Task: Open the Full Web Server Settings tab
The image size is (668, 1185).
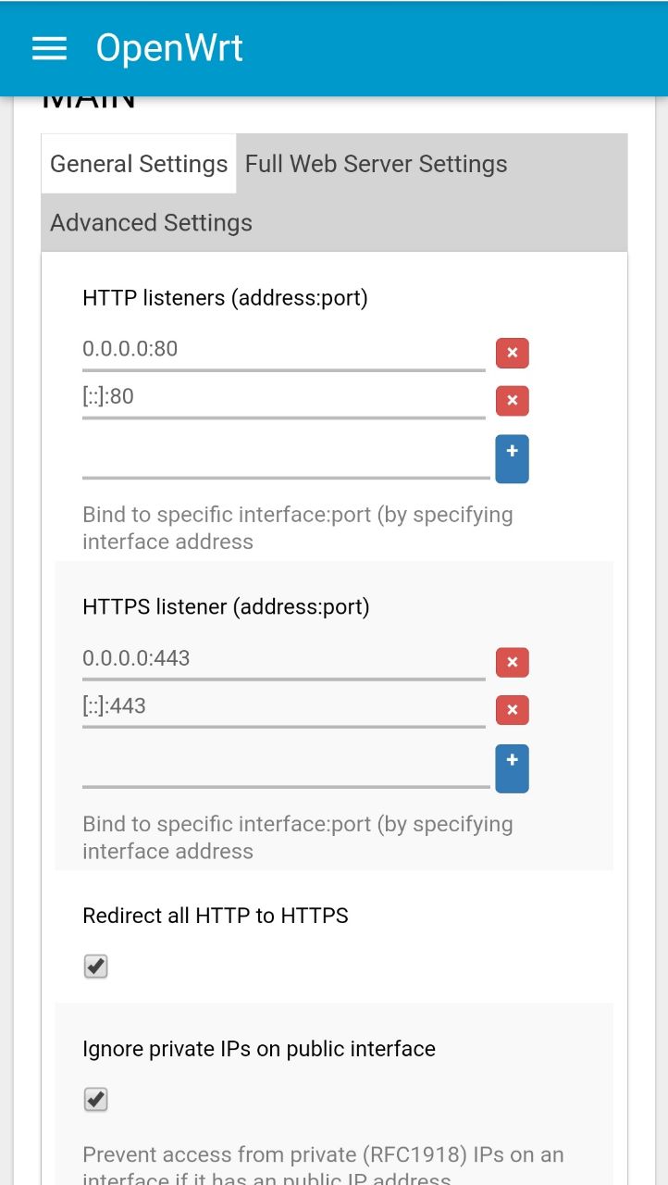Action: (x=376, y=164)
